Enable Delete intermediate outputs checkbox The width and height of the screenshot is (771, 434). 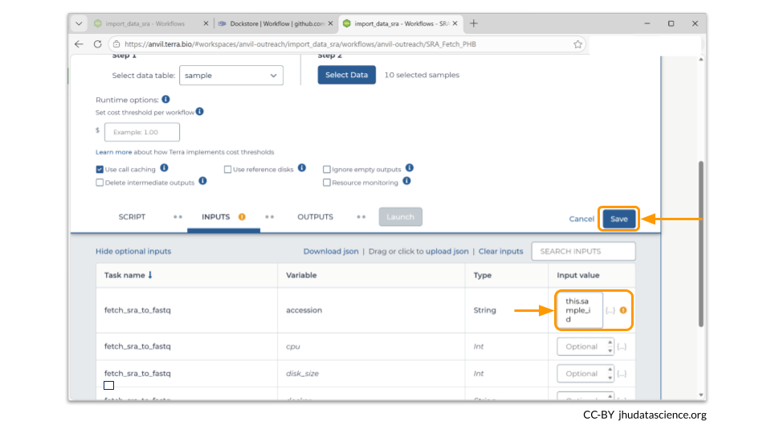(x=100, y=182)
